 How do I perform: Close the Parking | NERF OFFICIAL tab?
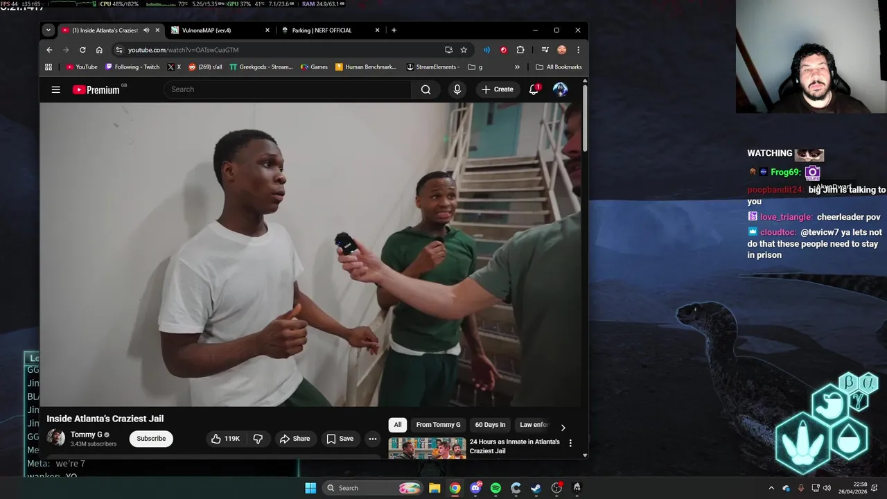[377, 30]
